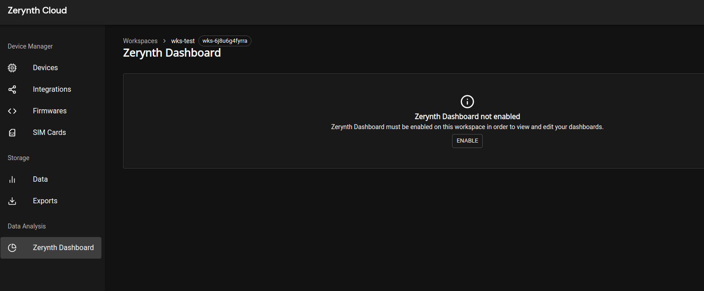Click the Zerynth Dashboard page heading
This screenshot has width=704, height=291.
(x=172, y=53)
